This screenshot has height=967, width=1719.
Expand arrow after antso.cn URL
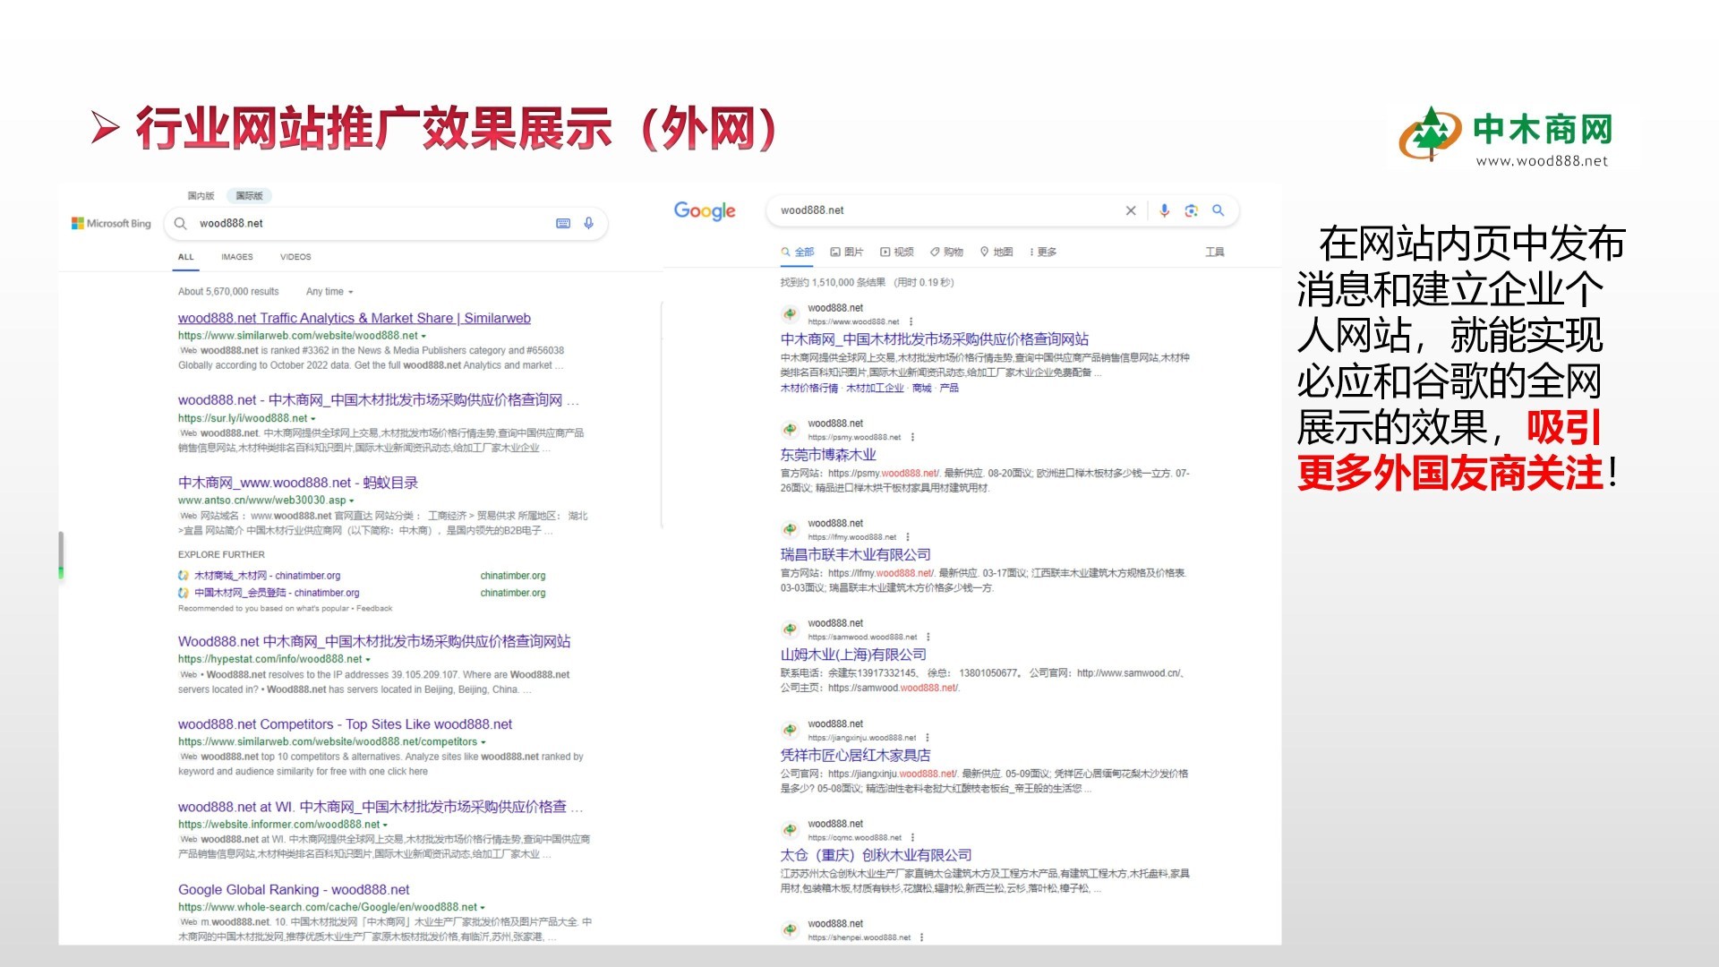352,501
